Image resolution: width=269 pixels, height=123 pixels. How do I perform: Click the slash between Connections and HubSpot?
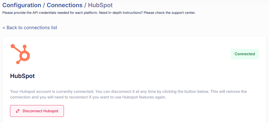click(x=85, y=5)
